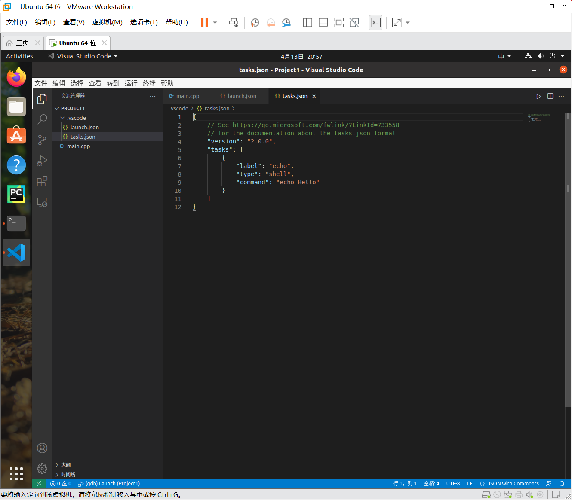Expand the 大纲 outline section

click(108, 465)
